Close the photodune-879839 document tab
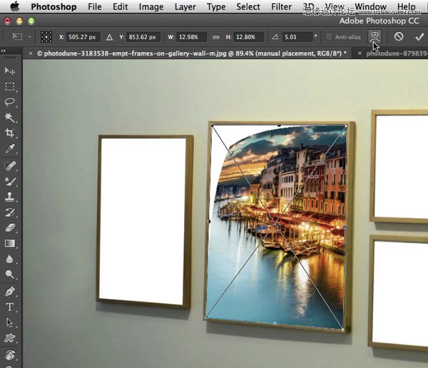Viewport: 428px width, 368px height. [360, 53]
